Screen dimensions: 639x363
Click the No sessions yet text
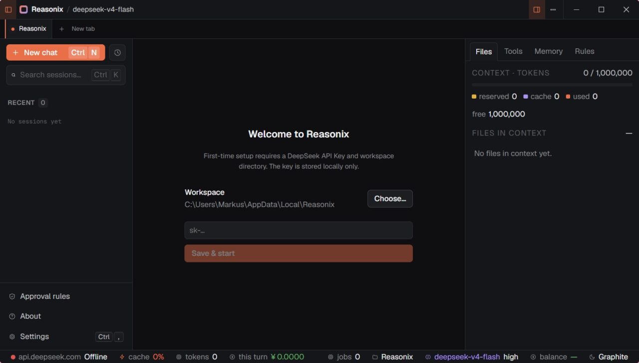pyautogui.click(x=34, y=121)
